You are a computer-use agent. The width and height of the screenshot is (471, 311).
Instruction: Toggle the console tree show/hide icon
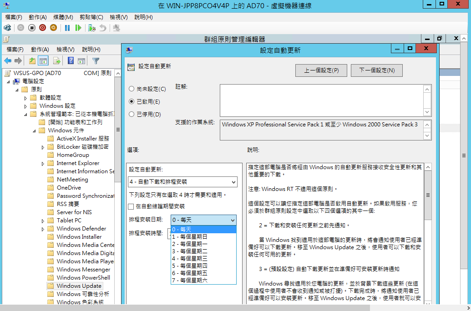tap(43, 61)
